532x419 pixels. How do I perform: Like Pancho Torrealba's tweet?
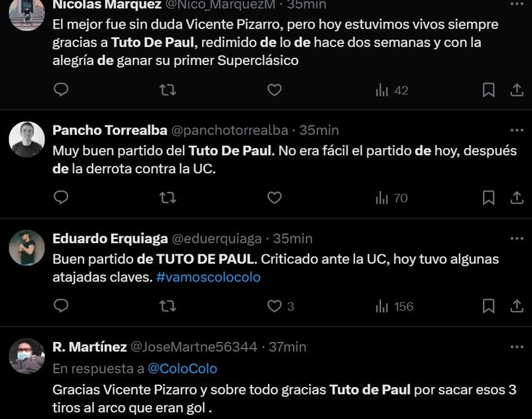(x=274, y=198)
